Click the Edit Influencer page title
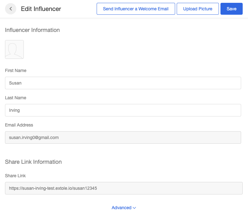Image resolution: width=248 pixels, height=217 pixels. point(41,9)
